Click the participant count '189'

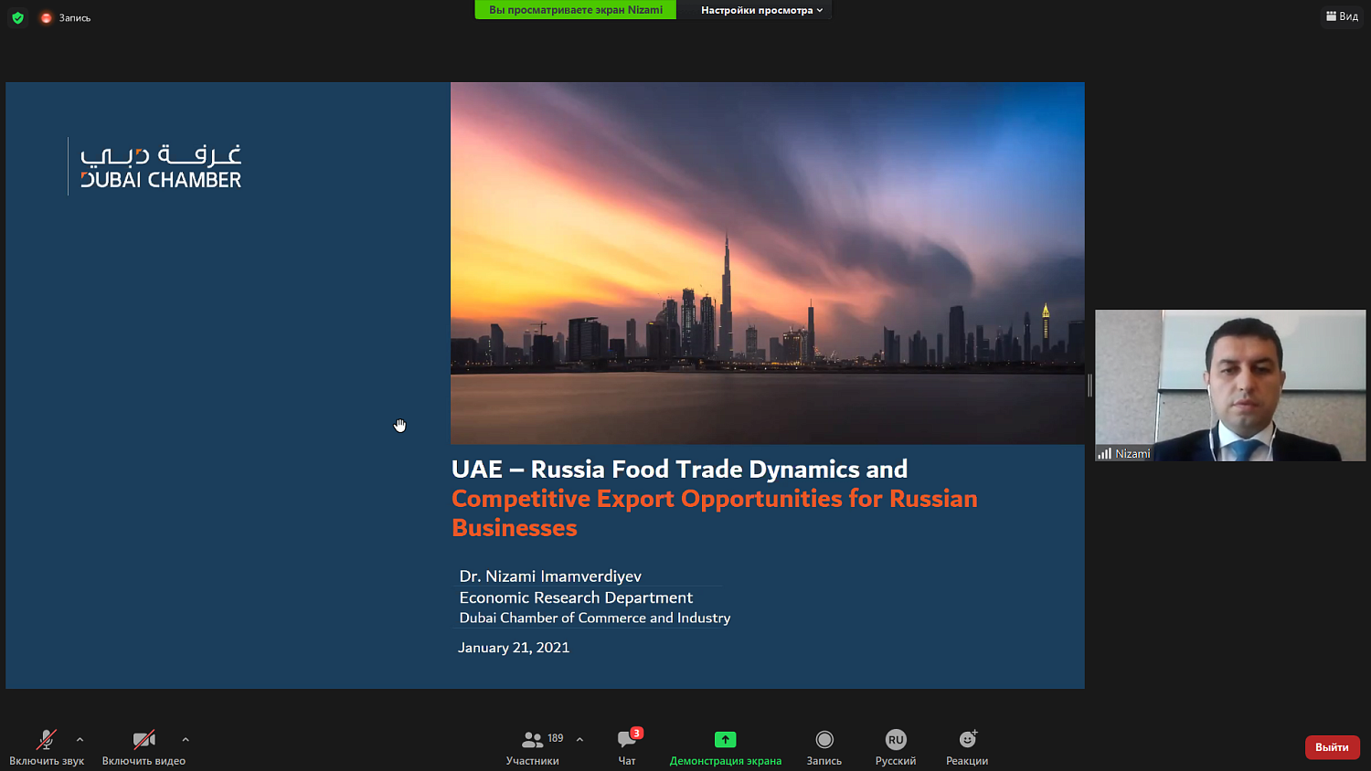556,738
